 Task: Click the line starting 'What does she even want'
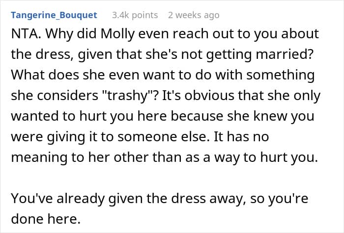click(x=163, y=75)
